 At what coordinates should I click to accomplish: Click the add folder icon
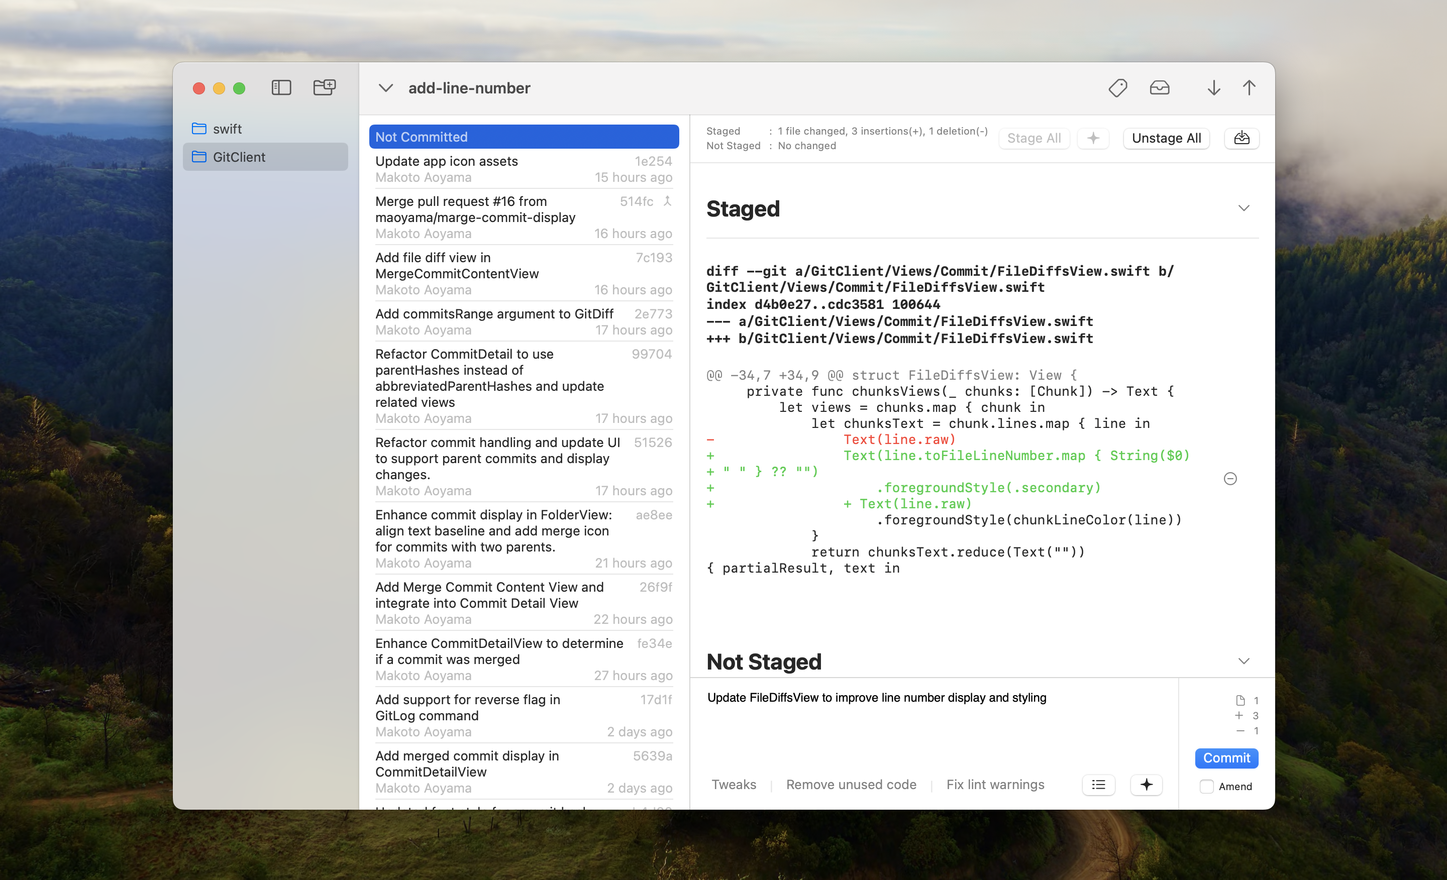click(324, 88)
